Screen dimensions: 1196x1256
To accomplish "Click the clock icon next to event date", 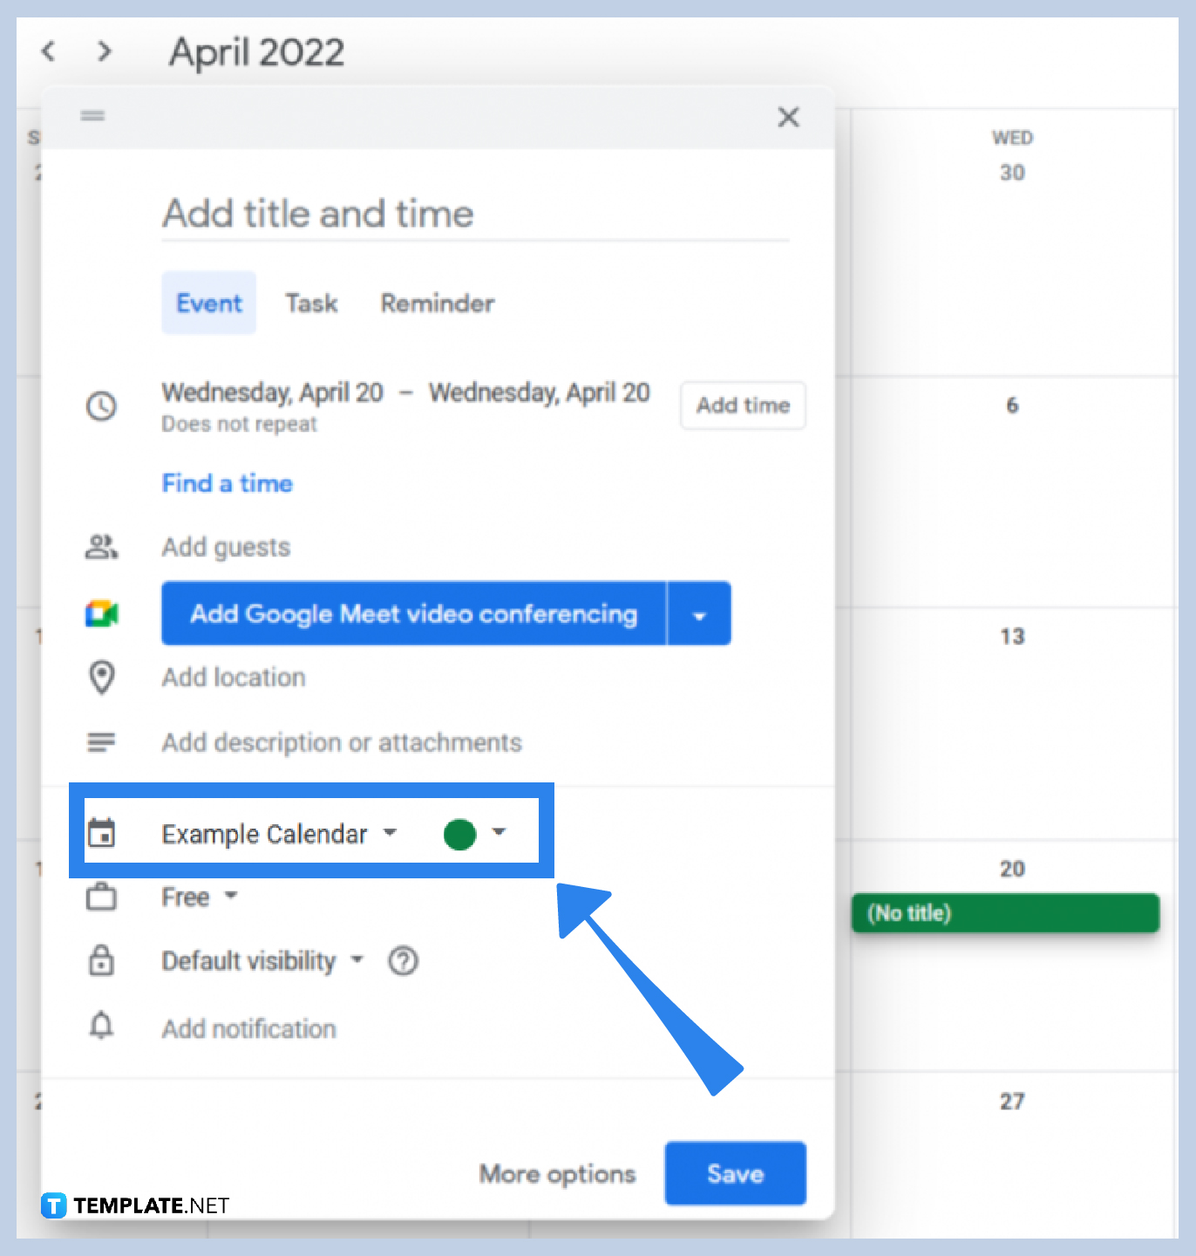I will point(102,406).
